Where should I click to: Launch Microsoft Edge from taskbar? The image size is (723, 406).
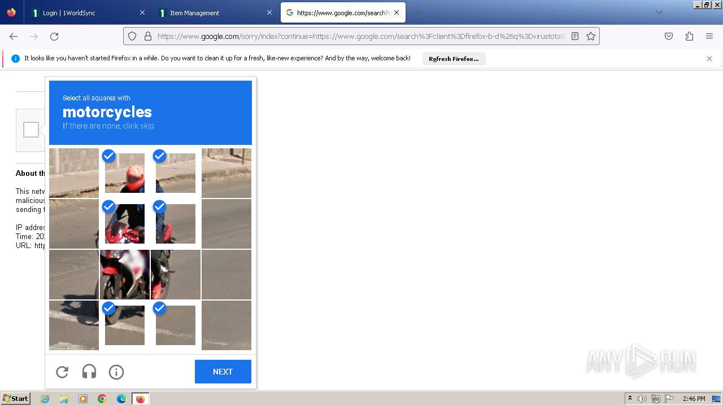pos(121,399)
